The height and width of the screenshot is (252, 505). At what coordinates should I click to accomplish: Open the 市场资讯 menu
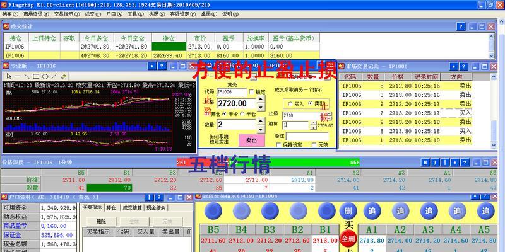click(36, 14)
